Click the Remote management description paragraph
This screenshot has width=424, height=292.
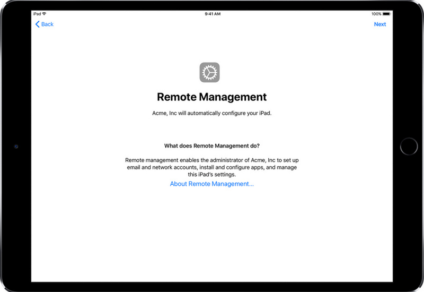[211, 167]
